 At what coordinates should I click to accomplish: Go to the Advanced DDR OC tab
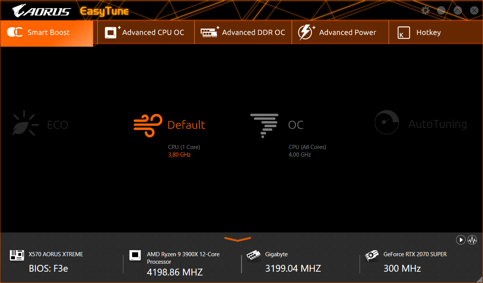click(243, 32)
